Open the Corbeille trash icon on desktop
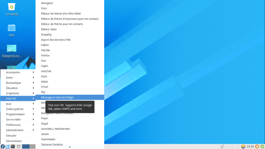Image resolution: width=265 pixels, height=149 pixels. 11,7
